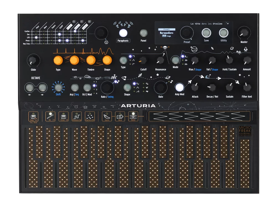
Task: Click the cycling envelope Mode button
Action: pos(175,60)
